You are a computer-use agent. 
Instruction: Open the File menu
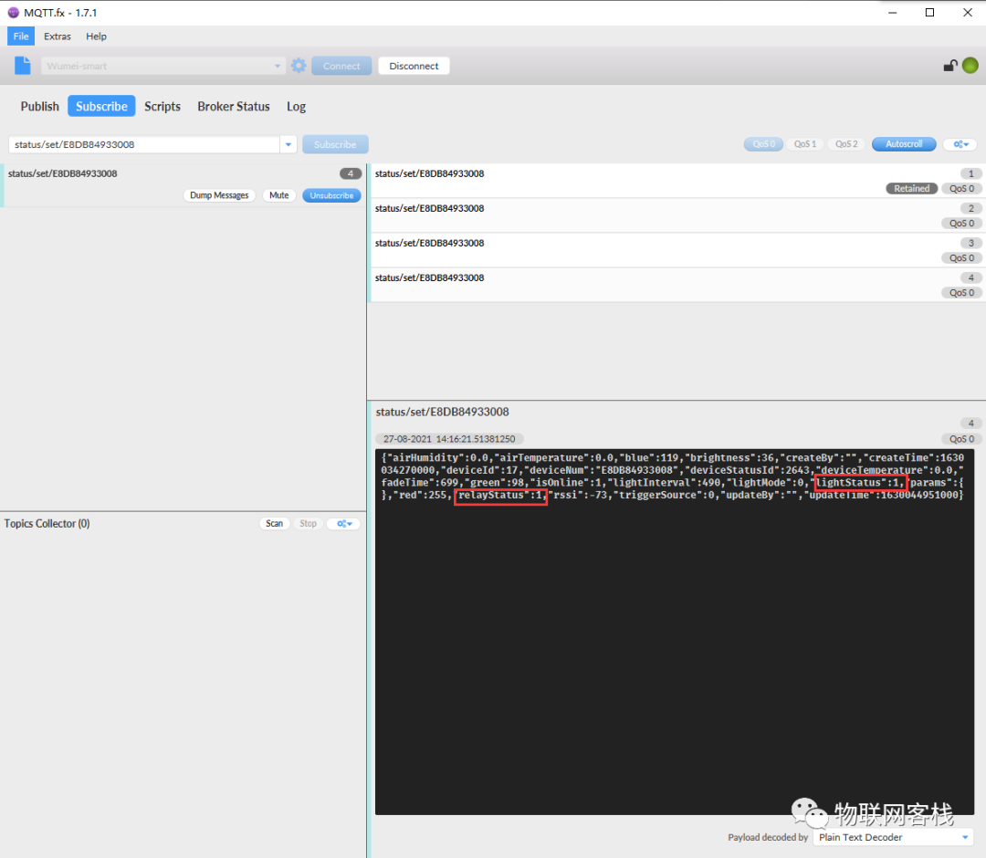click(x=21, y=37)
